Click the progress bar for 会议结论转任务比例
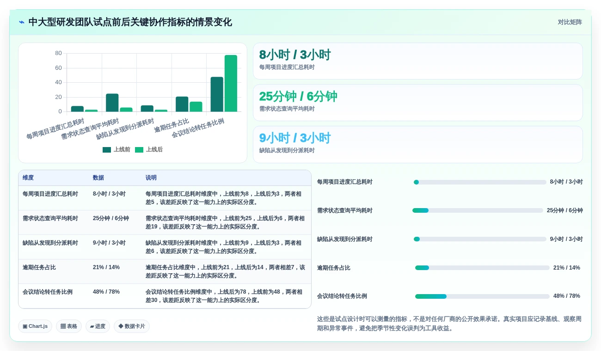 [x=482, y=296]
